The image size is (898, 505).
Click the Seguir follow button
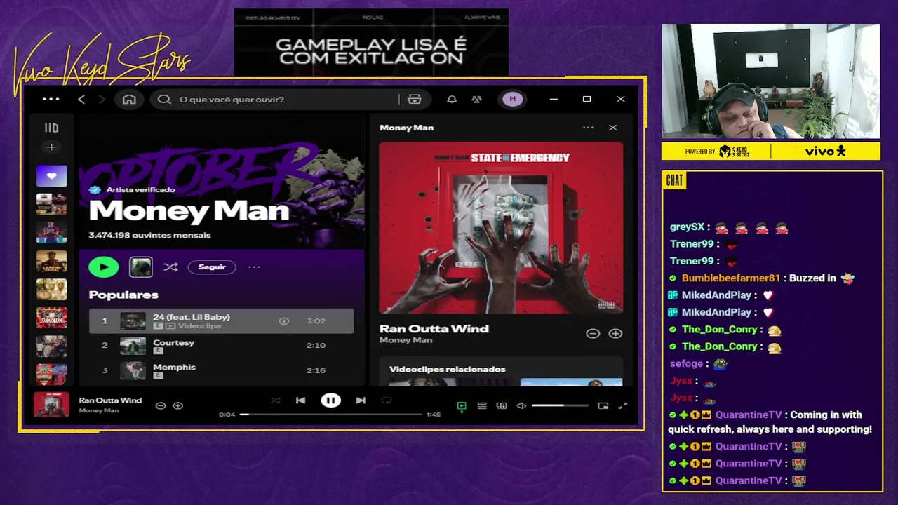[212, 267]
